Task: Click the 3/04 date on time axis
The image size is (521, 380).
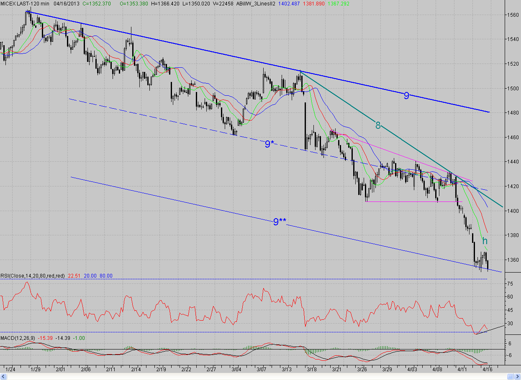Action: tap(236, 370)
